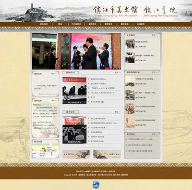Open the ink portrait painting banner image
The width and height of the screenshot is (192, 190).
(107, 154)
